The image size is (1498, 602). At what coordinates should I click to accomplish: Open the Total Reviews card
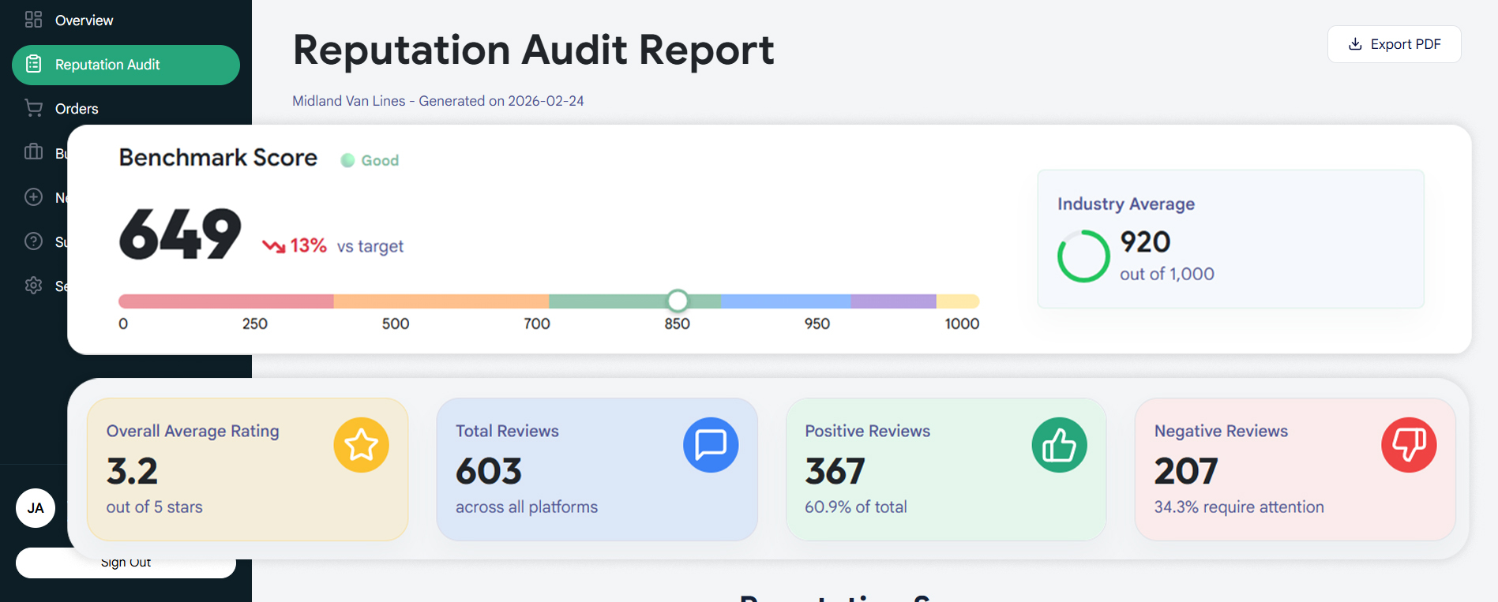tap(596, 469)
